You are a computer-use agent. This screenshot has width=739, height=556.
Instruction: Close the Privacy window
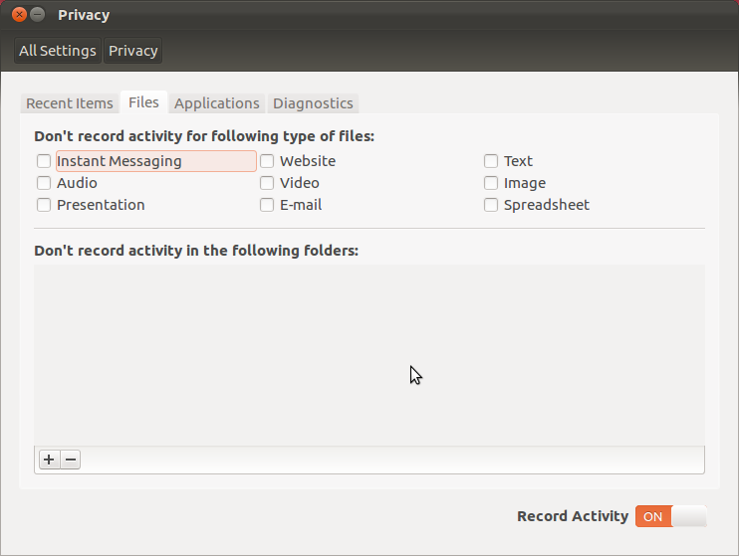point(19,15)
